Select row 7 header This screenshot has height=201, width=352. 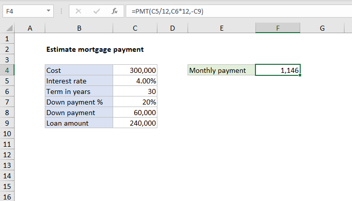[x=7, y=102]
